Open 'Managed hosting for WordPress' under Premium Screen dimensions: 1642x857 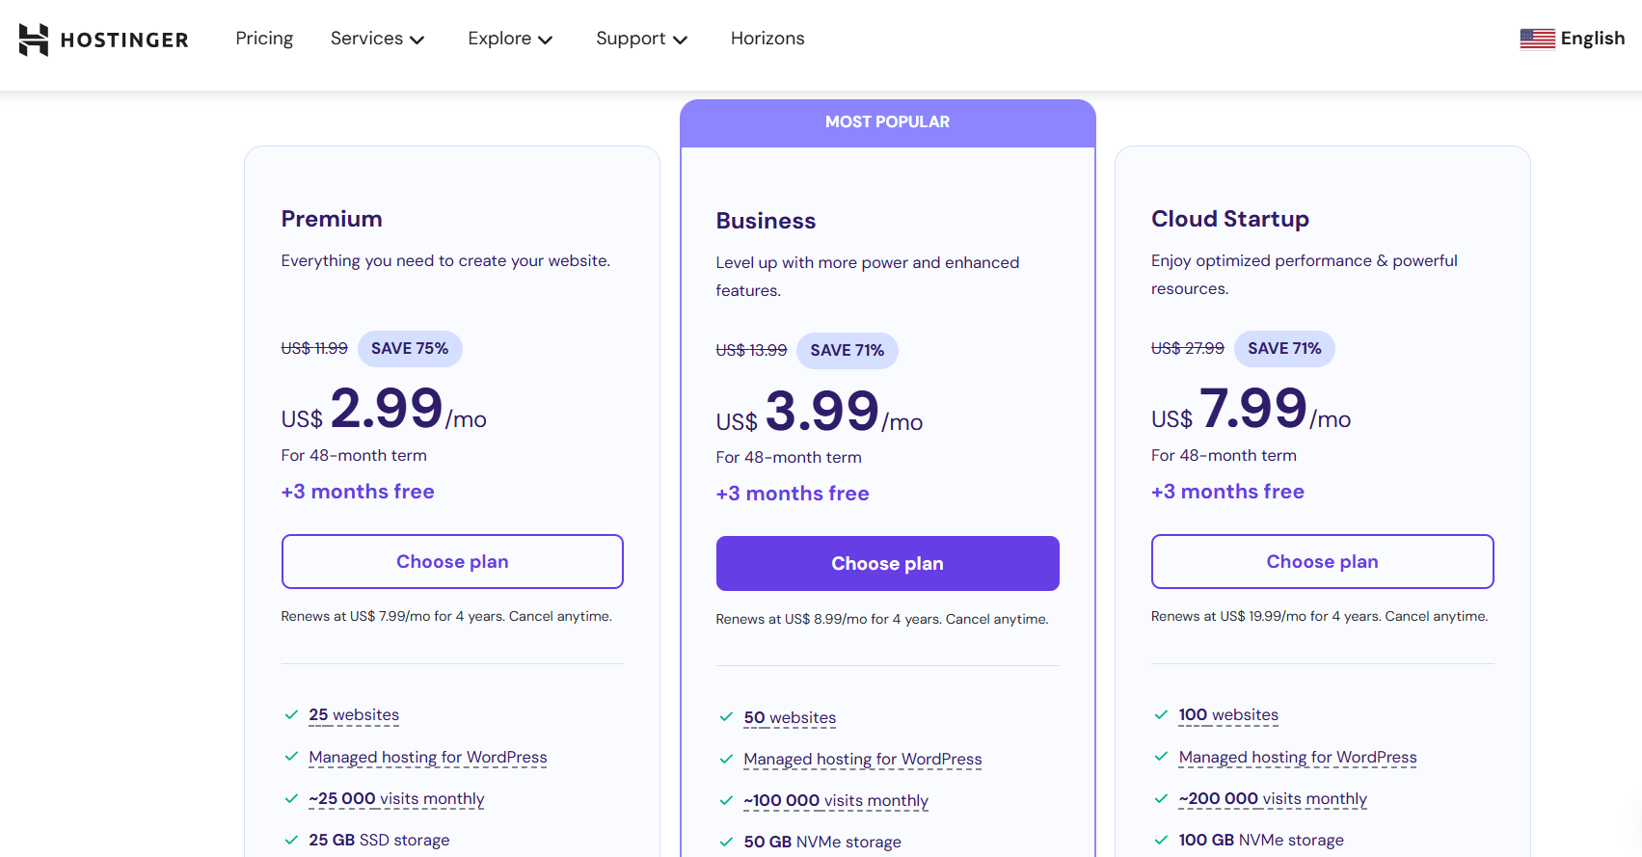(x=427, y=757)
